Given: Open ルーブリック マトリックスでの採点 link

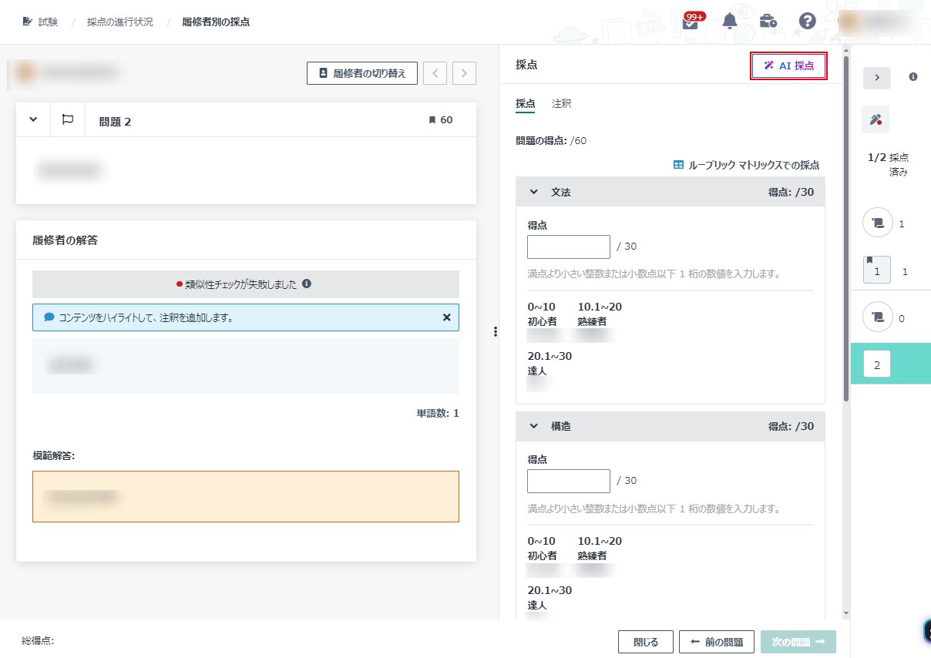Looking at the screenshot, I should (745, 165).
